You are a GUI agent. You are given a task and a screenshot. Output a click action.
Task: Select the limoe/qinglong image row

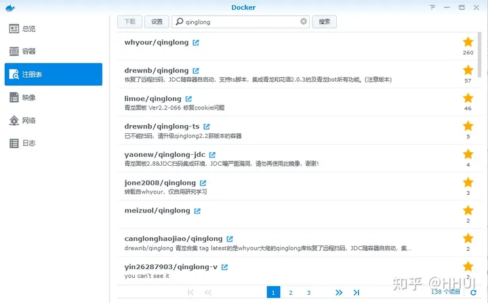(x=298, y=102)
